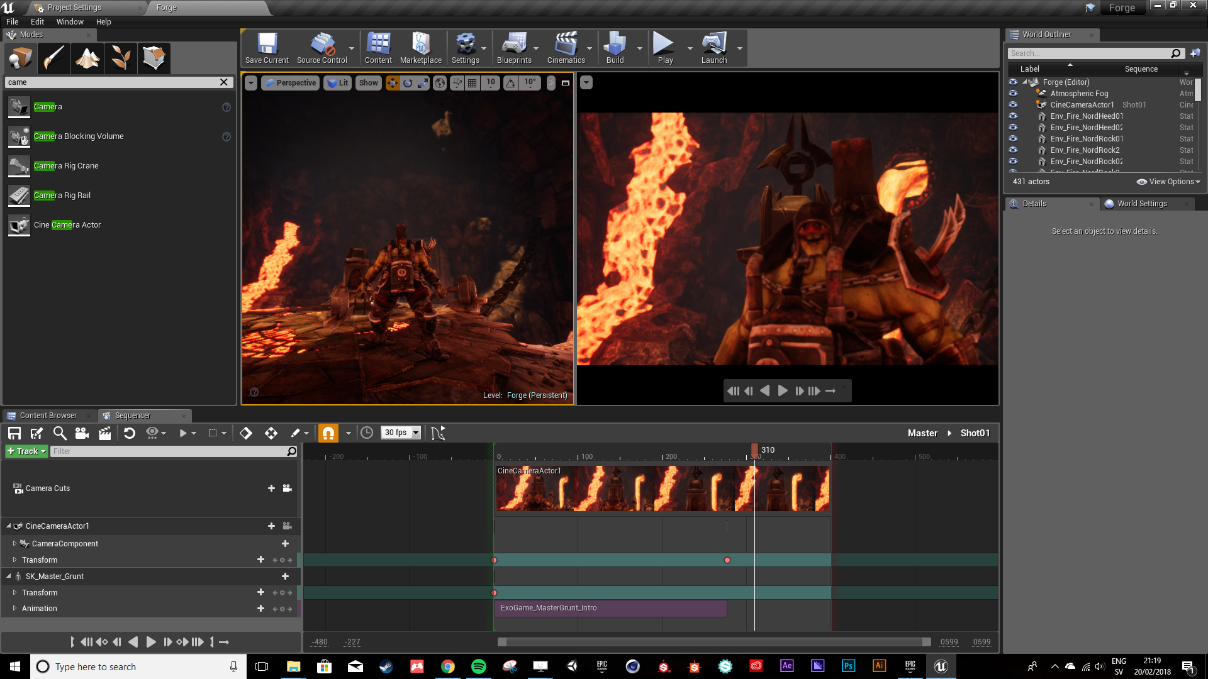Open the Perspective viewport type dropdown
Screen dimensions: 1208x679
pos(290,83)
